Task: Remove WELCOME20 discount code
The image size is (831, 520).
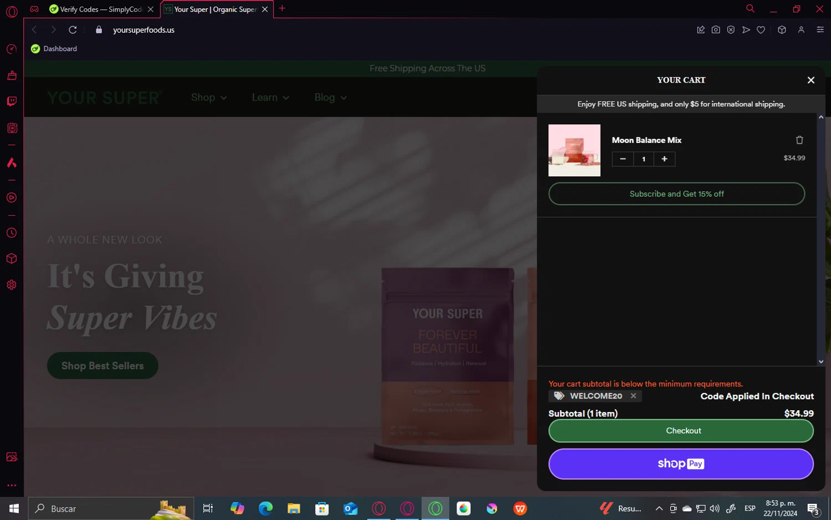Action: [633, 396]
